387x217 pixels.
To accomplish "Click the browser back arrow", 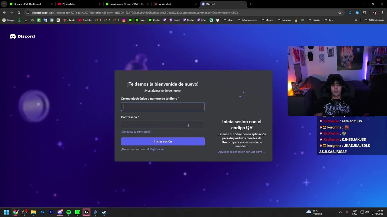I will pyautogui.click(x=4, y=13).
